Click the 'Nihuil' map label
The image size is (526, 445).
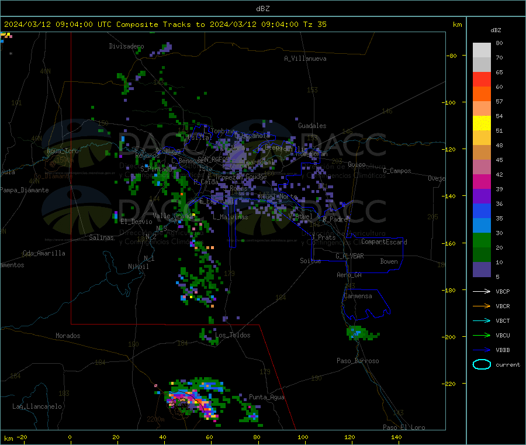point(138,267)
